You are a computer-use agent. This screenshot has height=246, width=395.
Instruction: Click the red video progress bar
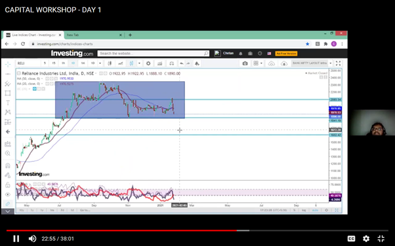[x=121, y=230]
